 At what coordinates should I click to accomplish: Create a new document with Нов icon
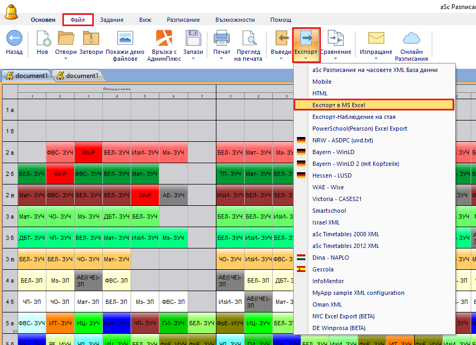[43, 39]
